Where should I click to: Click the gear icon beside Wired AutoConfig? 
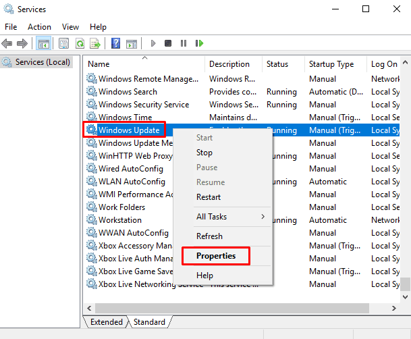(92, 169)
